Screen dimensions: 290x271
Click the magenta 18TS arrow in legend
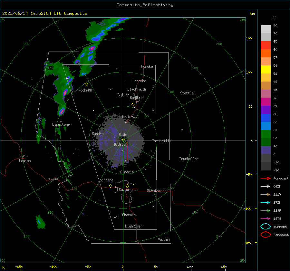266,219
